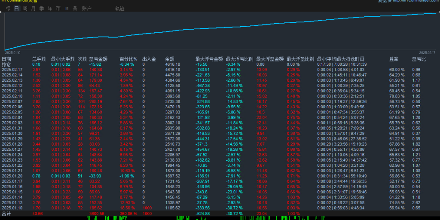The image size is (440, 220).
Task: Click the 轨迹 track button
Action: click(120, 8)
